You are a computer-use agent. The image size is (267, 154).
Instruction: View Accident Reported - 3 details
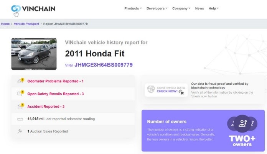tap(46, 106)
